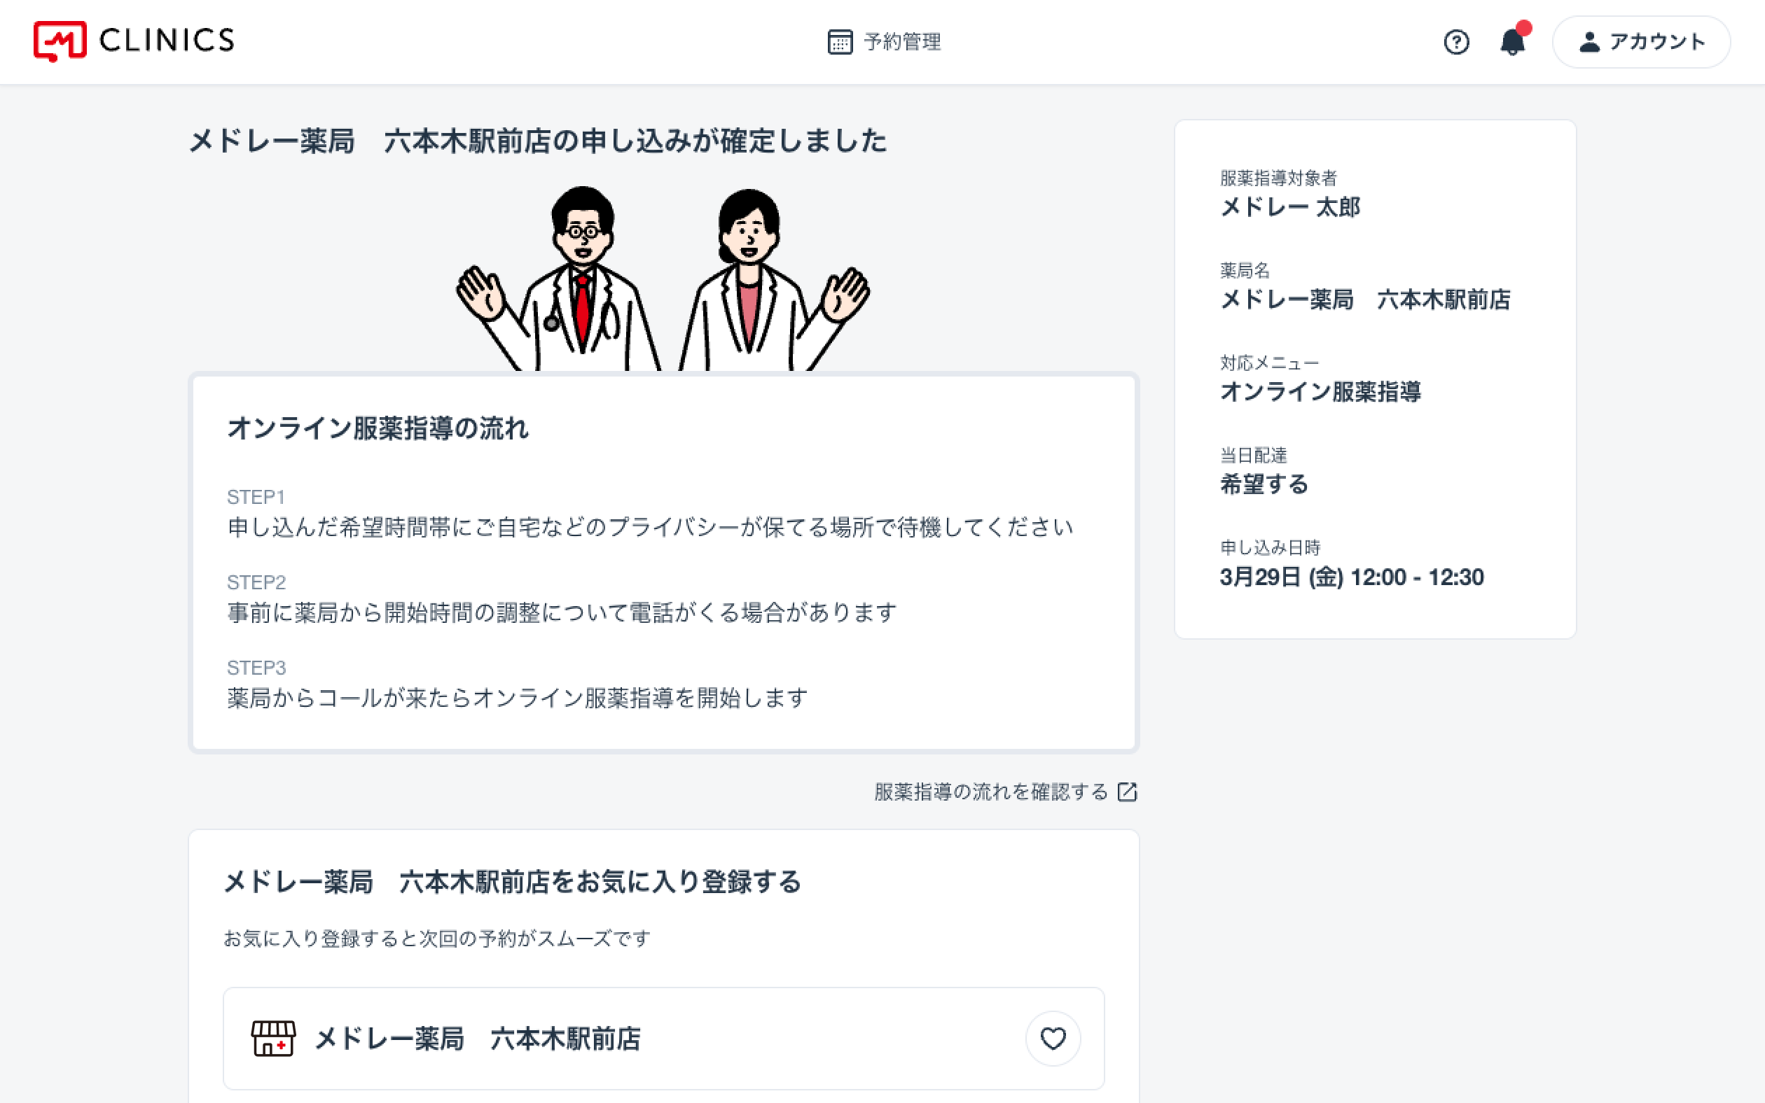Screen dimensions: 1765x1103
Task: Select 希望する under 当日配達
Action: pyautogui.click(x=1264, y=484)
